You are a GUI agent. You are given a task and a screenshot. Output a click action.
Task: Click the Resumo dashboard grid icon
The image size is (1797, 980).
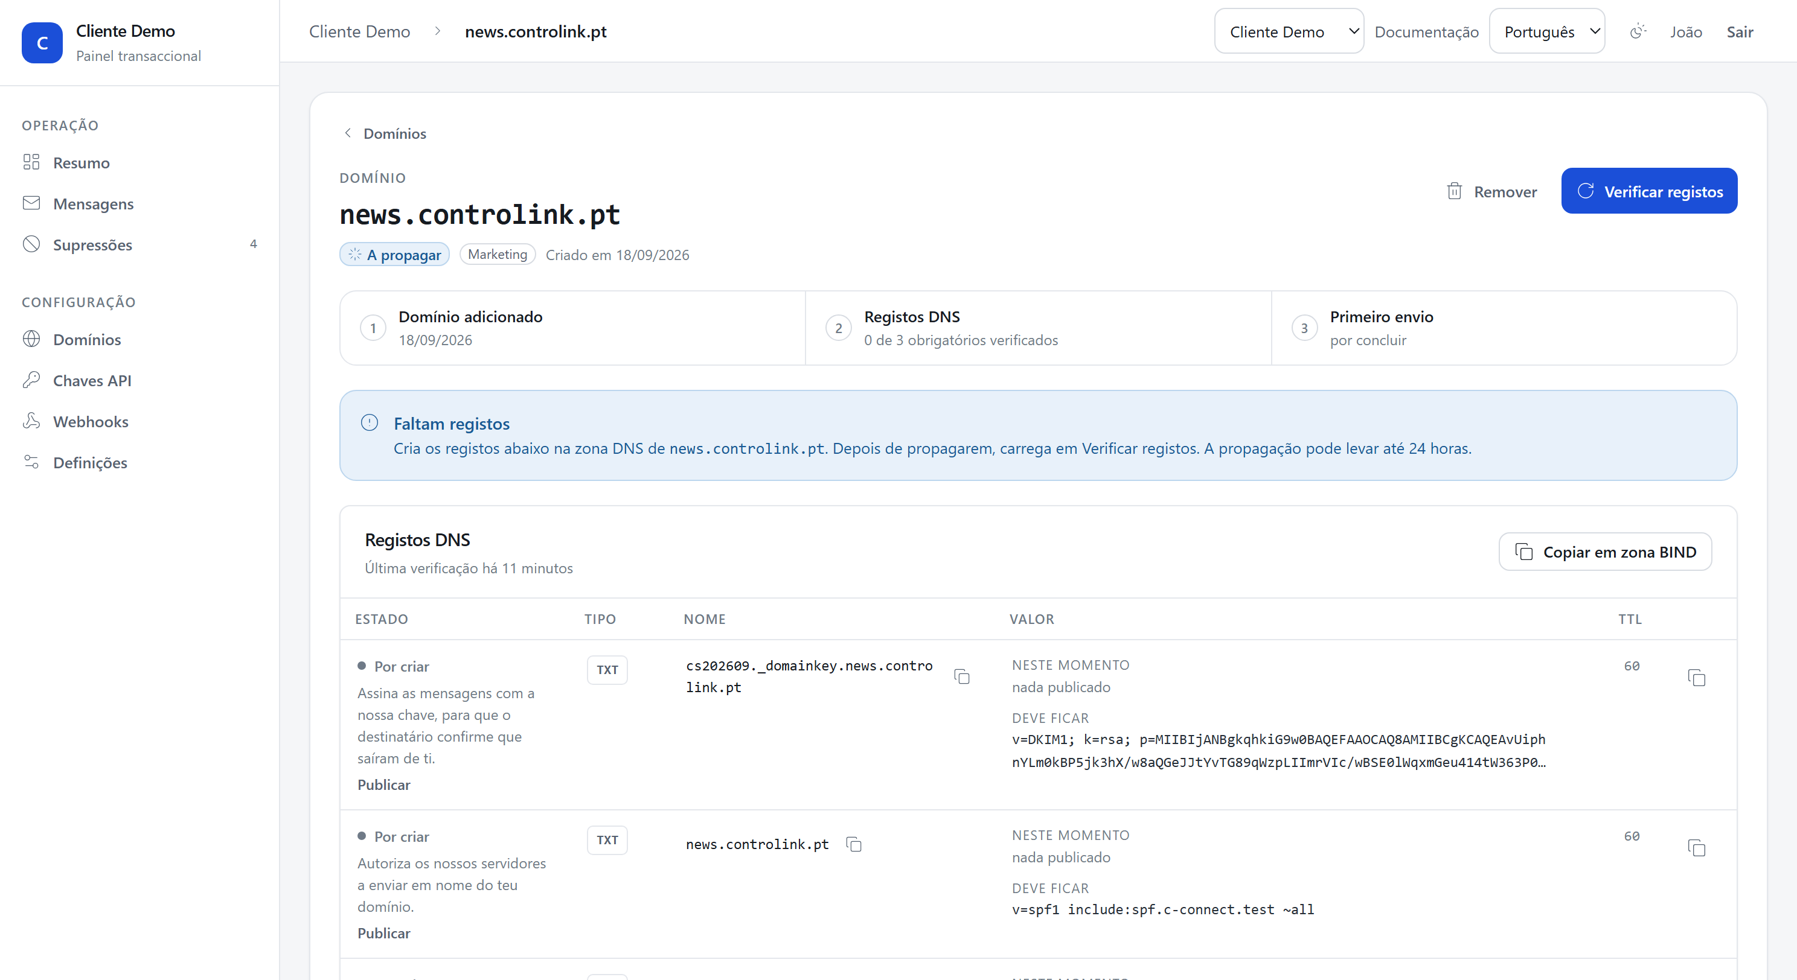tap(31, 162)
